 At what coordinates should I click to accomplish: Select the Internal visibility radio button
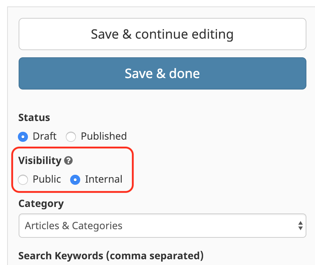(75, 179)
